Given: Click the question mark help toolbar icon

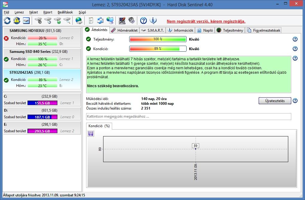Looking at the screenshot, I should pyautogui.click(x=144, y=21).
